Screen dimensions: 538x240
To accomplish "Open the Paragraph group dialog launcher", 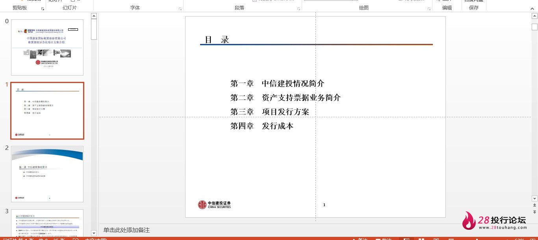I will tap(299, 8).
